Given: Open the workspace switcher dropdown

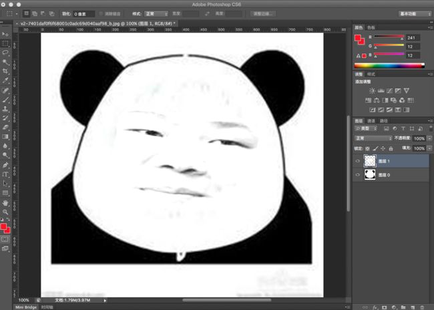Looking at the screenshot, I should (x=415, y=13).
